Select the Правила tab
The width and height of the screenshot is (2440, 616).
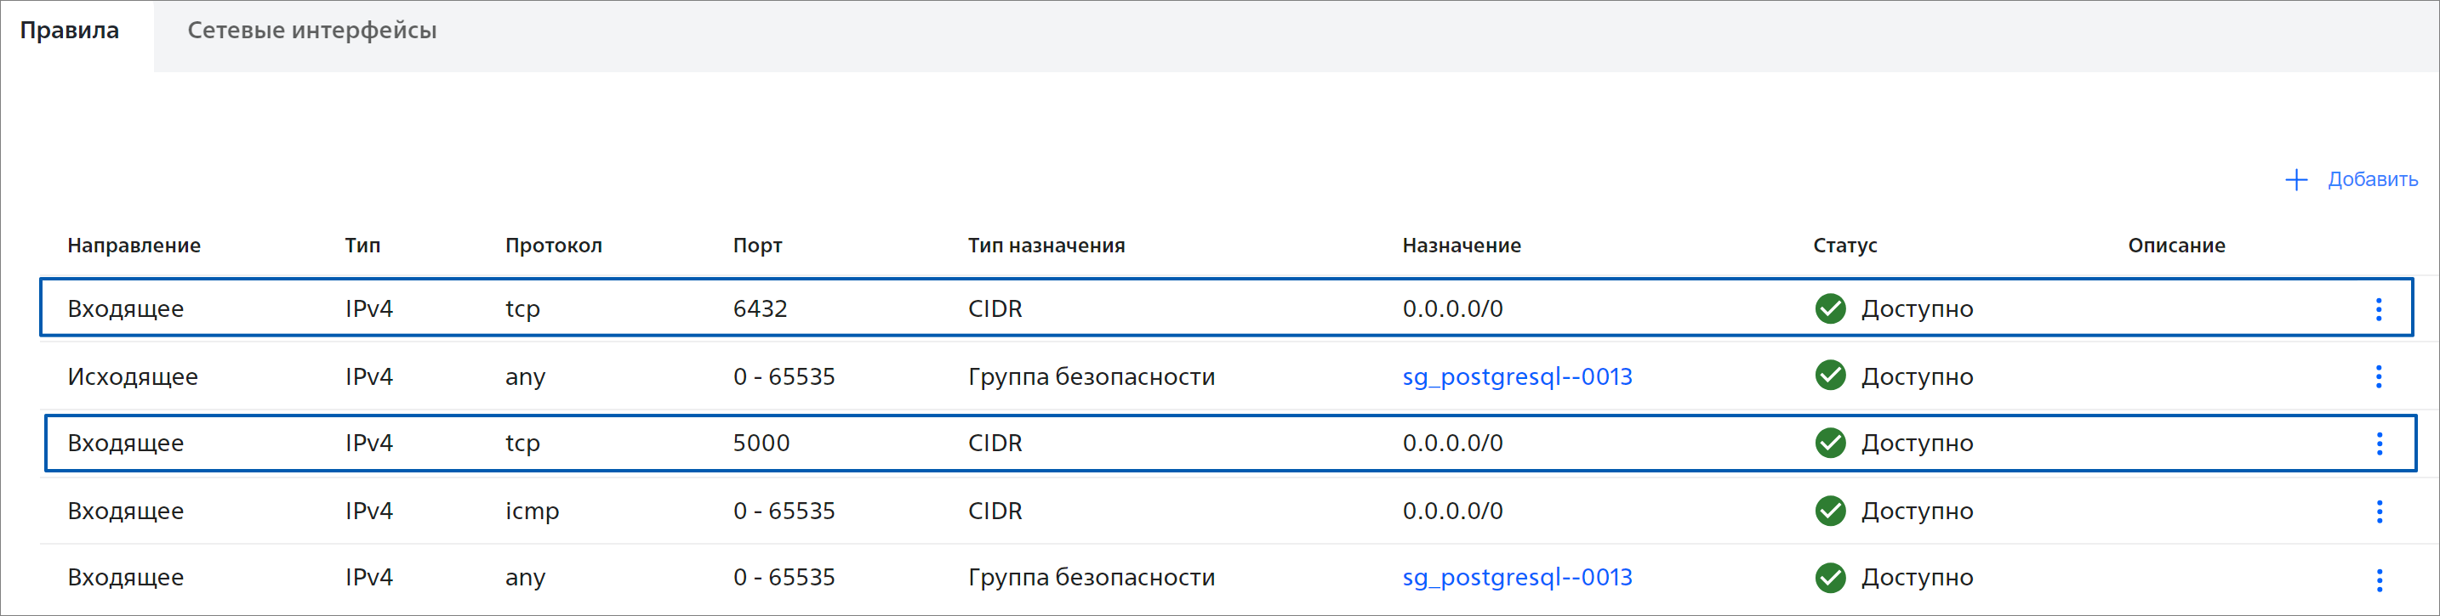pyautogui.click(x=70, y=31)
